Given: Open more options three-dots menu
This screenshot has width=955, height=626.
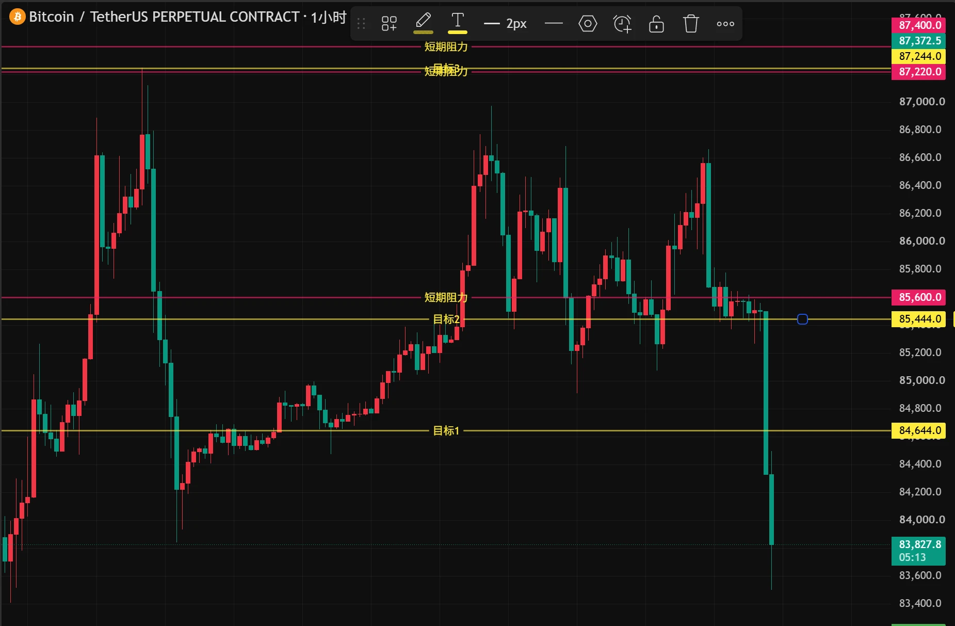Looking at the screenshot, I should (x=725, y=24).
